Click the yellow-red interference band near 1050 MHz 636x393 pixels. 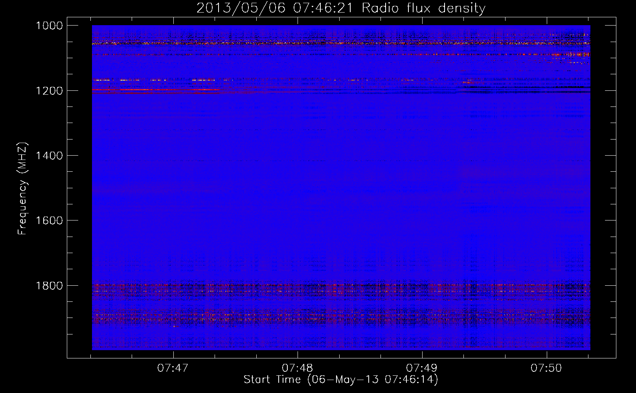click(341, 44)
